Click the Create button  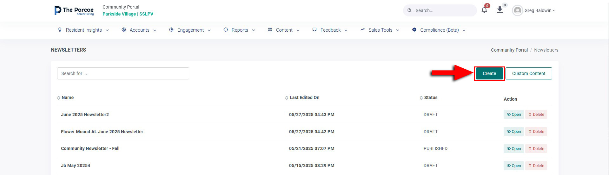[x=489, y=73]
